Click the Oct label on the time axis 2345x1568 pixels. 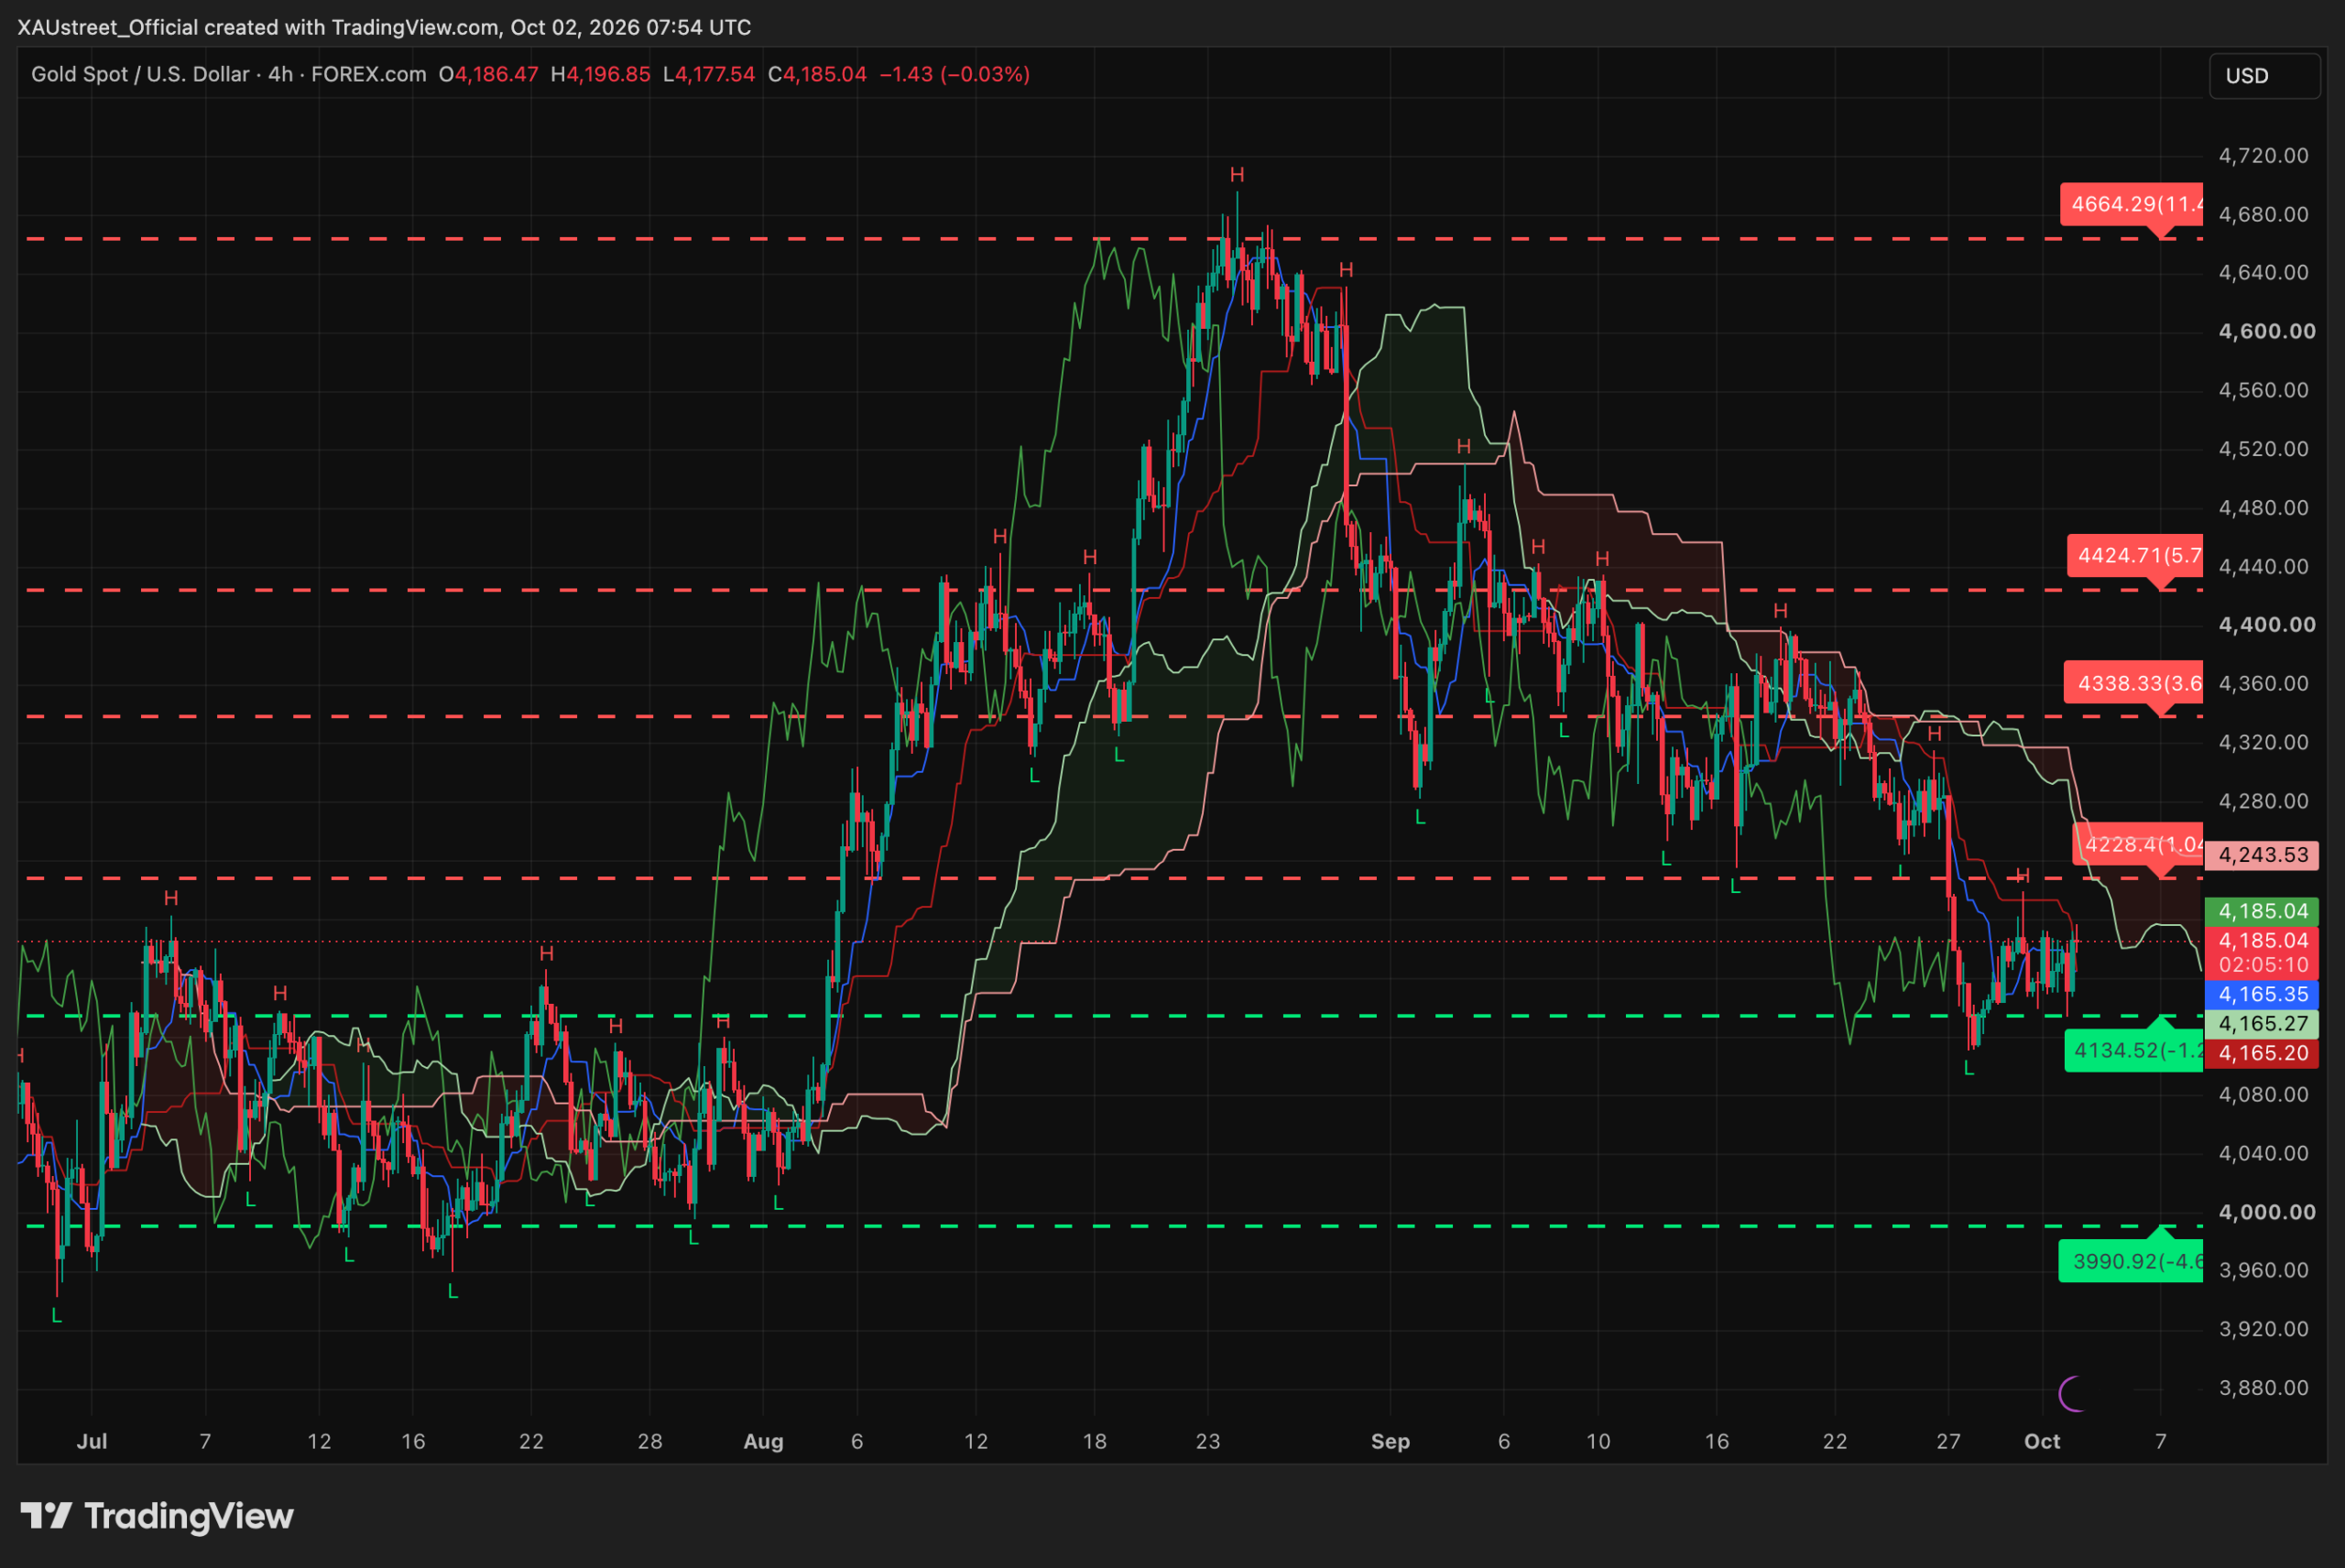(x=2042, y=1441)
